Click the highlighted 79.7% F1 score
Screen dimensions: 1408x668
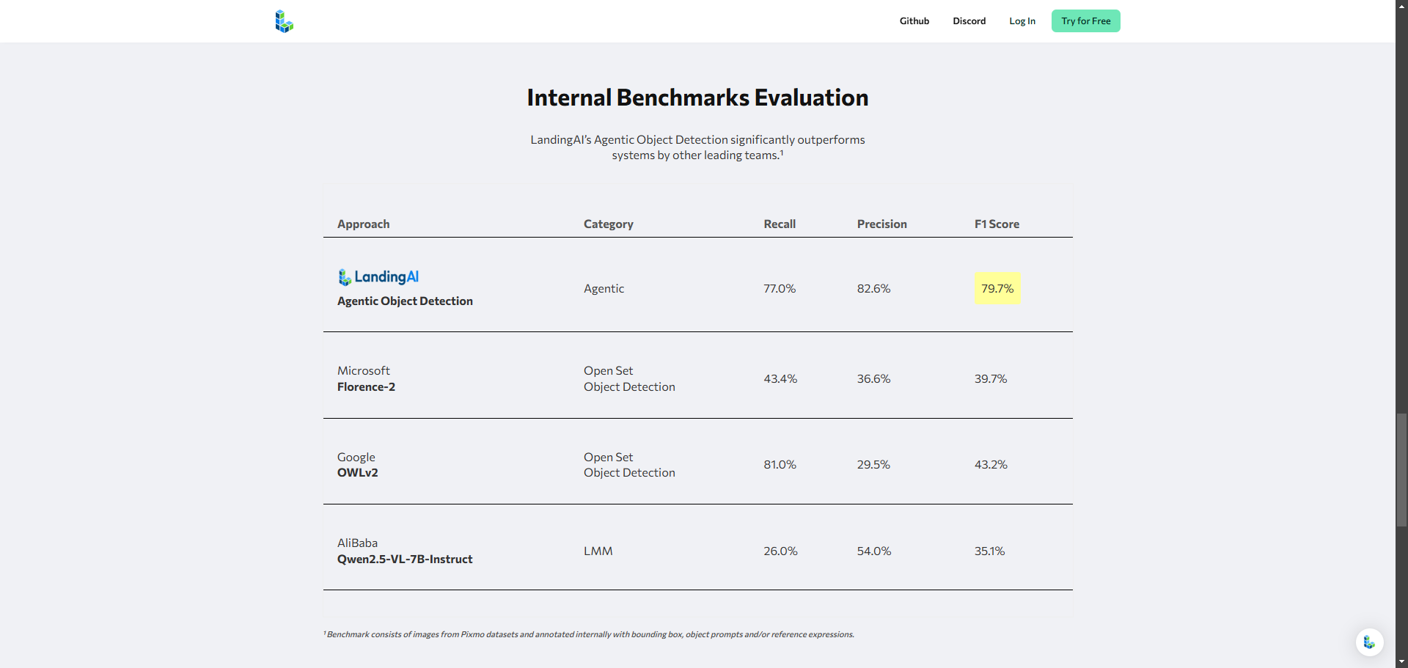[x=997, y=289]
